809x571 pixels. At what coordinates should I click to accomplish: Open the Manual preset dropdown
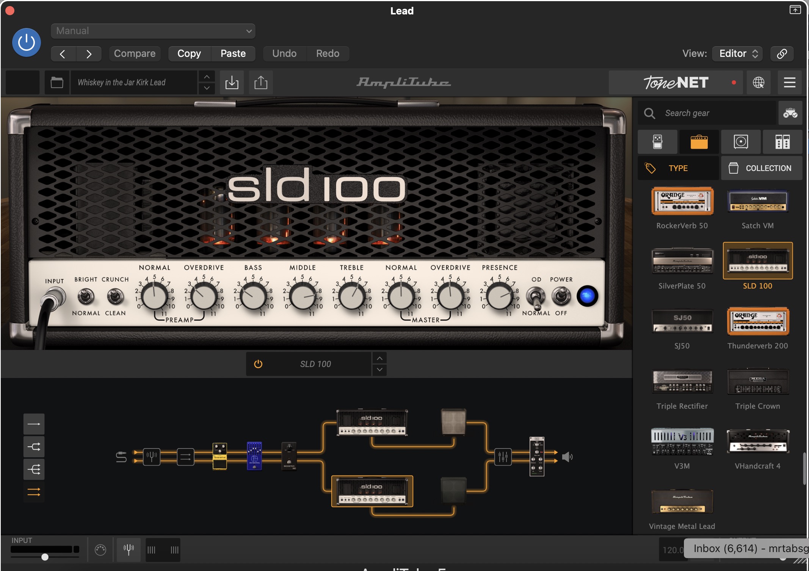point(153,31)
